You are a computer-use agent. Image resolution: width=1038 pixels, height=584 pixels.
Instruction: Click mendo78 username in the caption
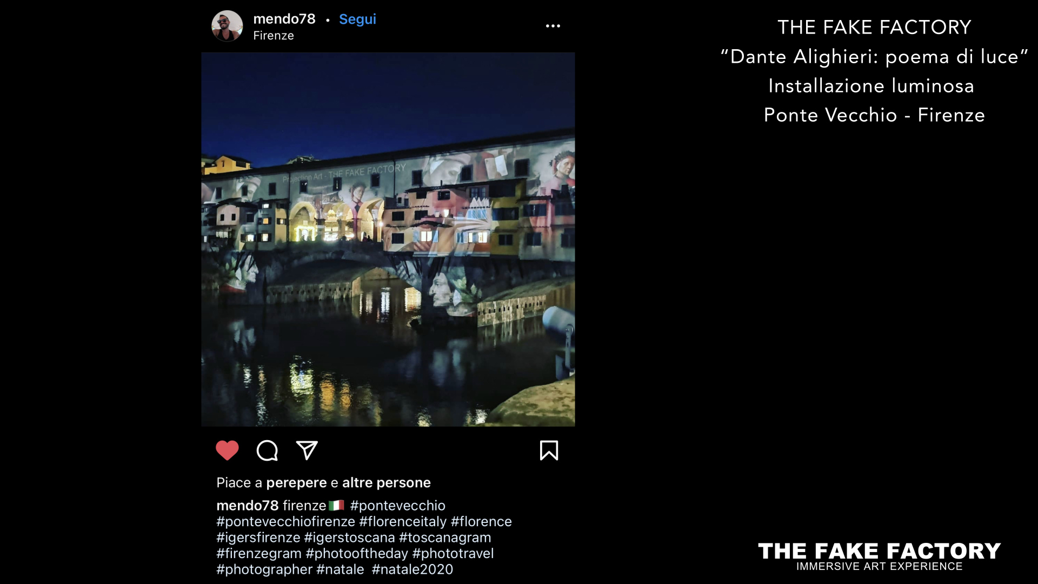248,506
